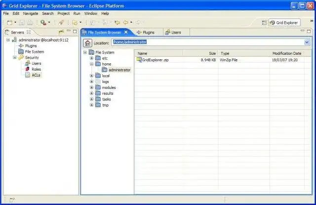Viewport: 316px width, 205px height.
Task: Select File System in the Servers tree
Action: pyautogui.click(x=35, y=52)
